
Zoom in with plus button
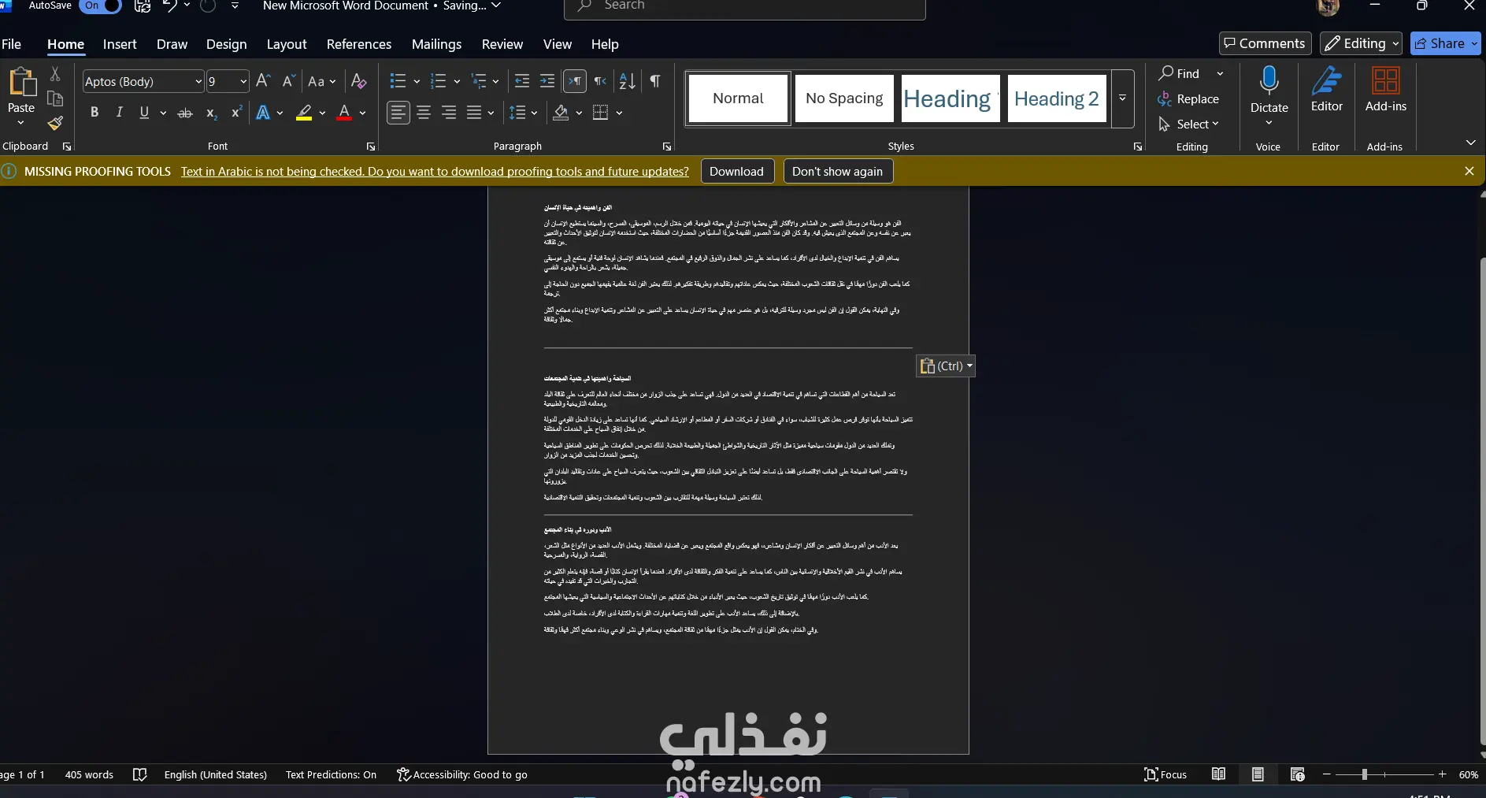(x=1442, y=774)
